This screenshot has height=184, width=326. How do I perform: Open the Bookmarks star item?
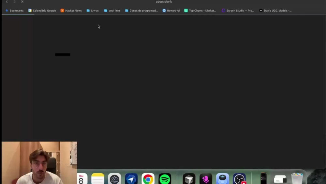click(x=14, y=11)
